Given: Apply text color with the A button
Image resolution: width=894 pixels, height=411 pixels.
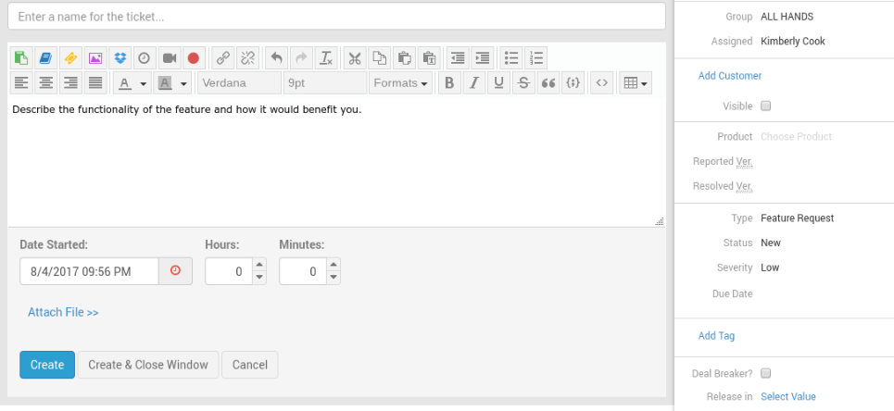Looking at the screenshot, I should pos(125,83).
